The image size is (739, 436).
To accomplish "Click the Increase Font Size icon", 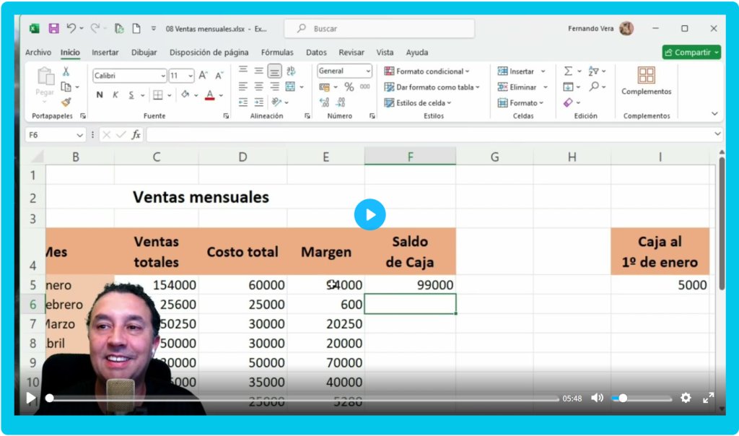I will (203, 75).
